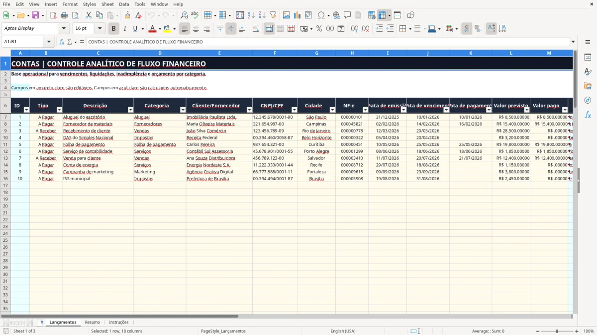597x335 pixels.
Task: Click Sort Ascending icon
Action: [251, 15]
